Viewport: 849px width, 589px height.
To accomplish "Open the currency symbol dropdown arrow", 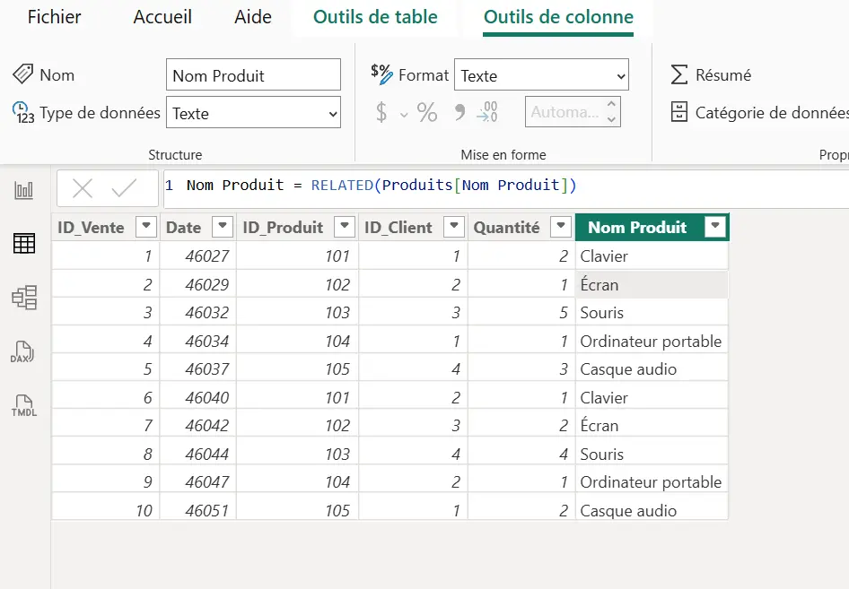I will coord(404,115).
